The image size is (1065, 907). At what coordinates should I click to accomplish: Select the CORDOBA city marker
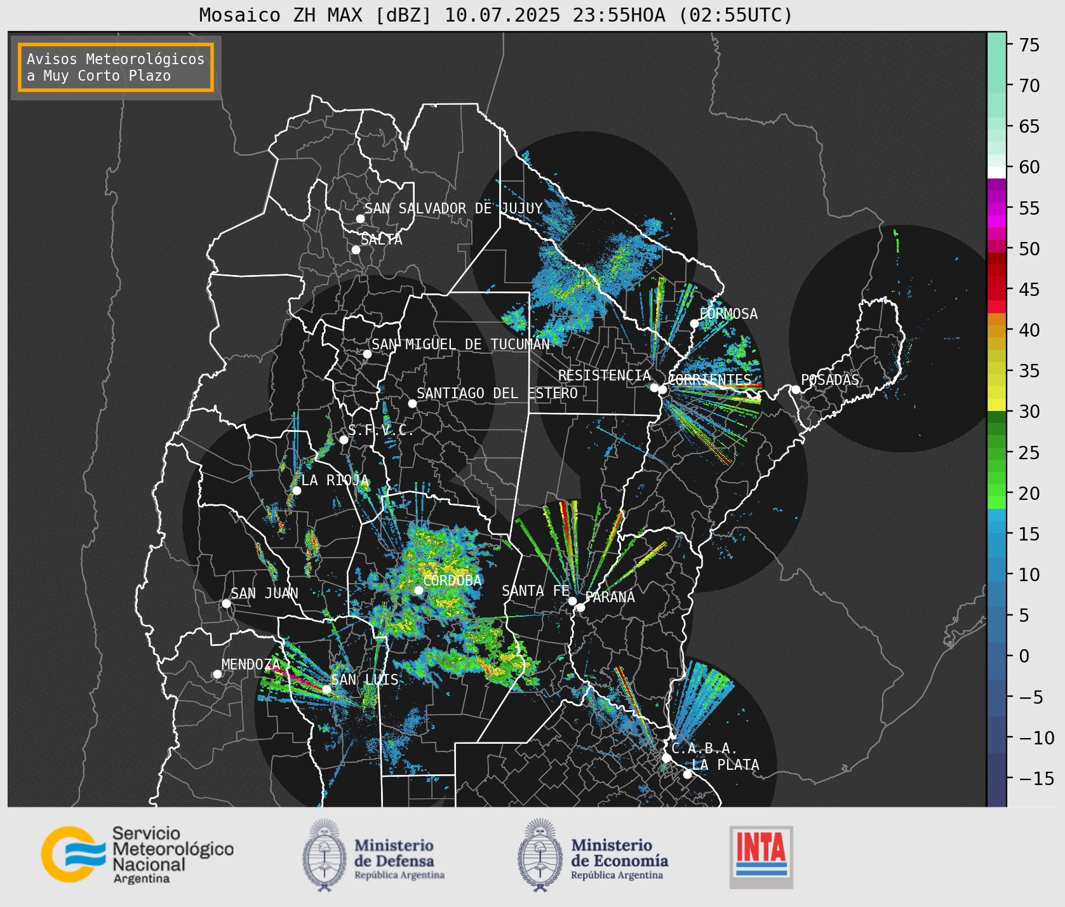coord(419,590)
